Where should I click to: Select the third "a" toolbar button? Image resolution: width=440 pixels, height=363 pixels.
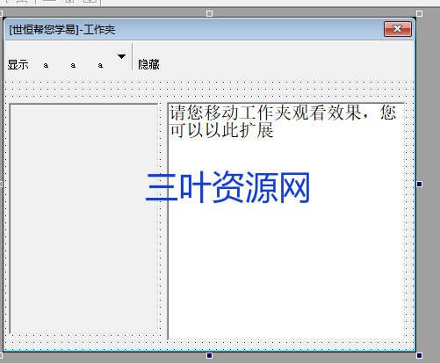click(100, 65)
